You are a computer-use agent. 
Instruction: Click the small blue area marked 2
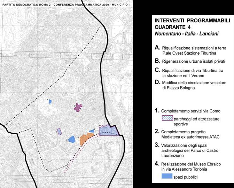(x=92, y=131)
